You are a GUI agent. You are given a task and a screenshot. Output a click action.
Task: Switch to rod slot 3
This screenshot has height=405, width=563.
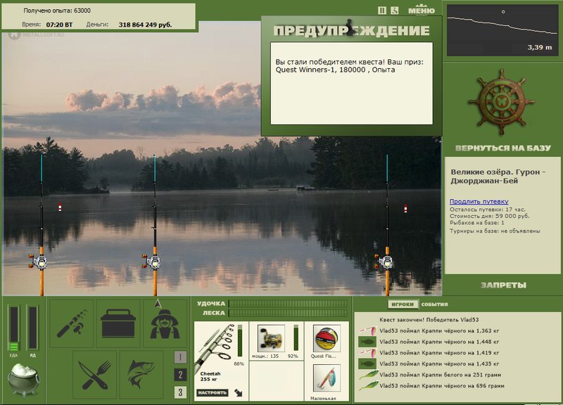click(180, 392)
